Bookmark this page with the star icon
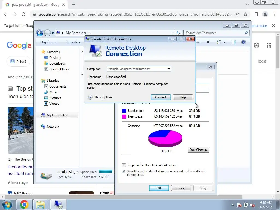 click(x=246, y=14)
